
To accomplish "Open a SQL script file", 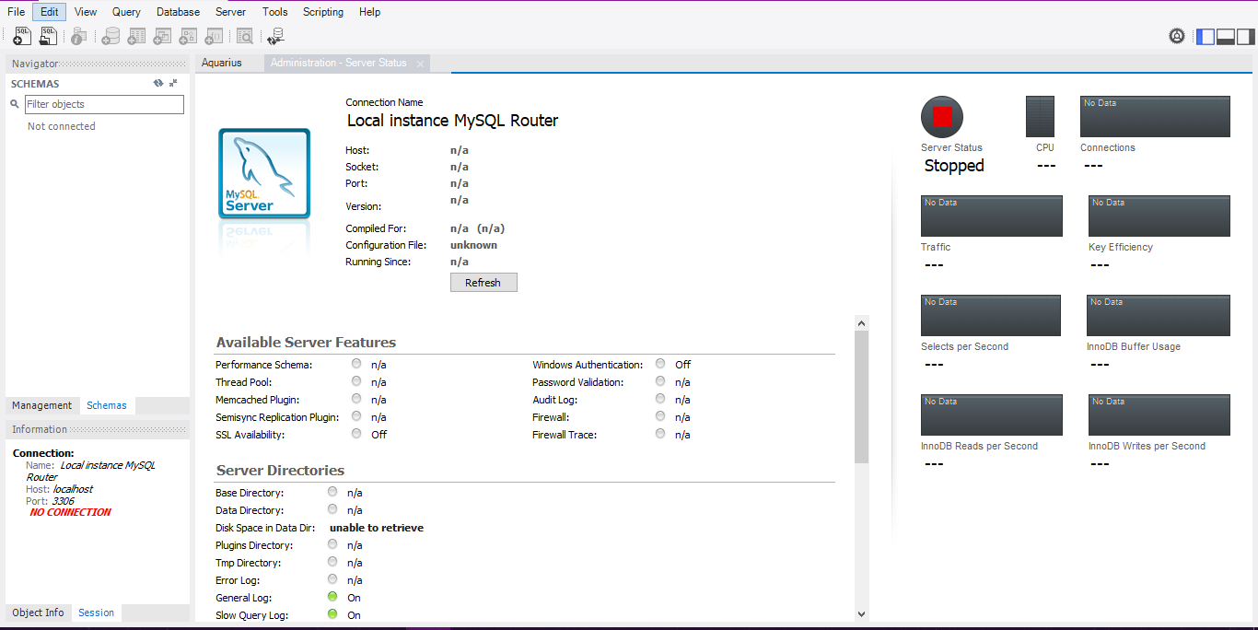I will tap(49, 36).
